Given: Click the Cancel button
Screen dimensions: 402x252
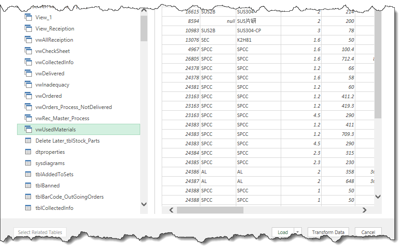Looking at the screenshot, I should [368, 232].
